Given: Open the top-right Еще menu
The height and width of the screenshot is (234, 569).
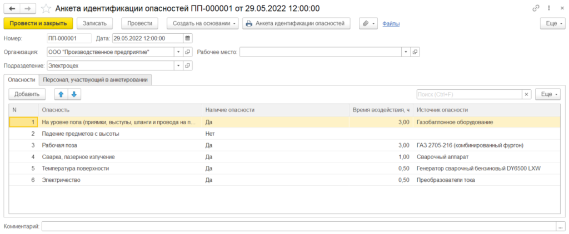Looking at the screenshot, I should pyautogui.click(x=552, y=23).
